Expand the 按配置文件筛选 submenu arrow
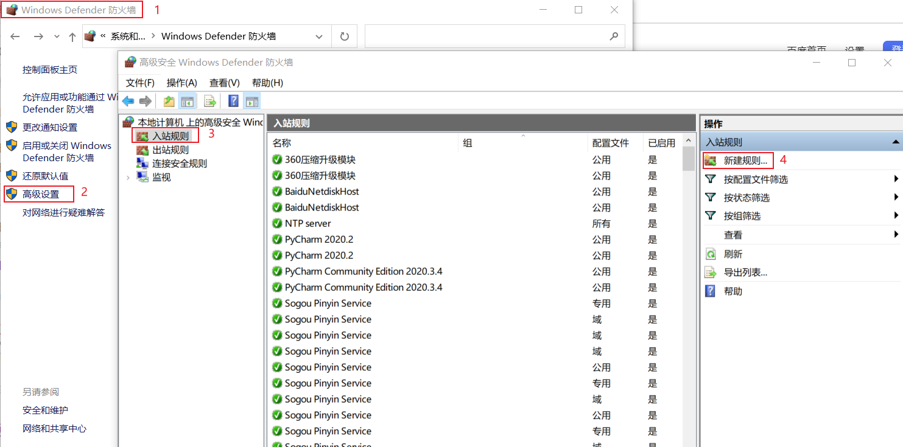903x447 pixels. coord(896,179)
